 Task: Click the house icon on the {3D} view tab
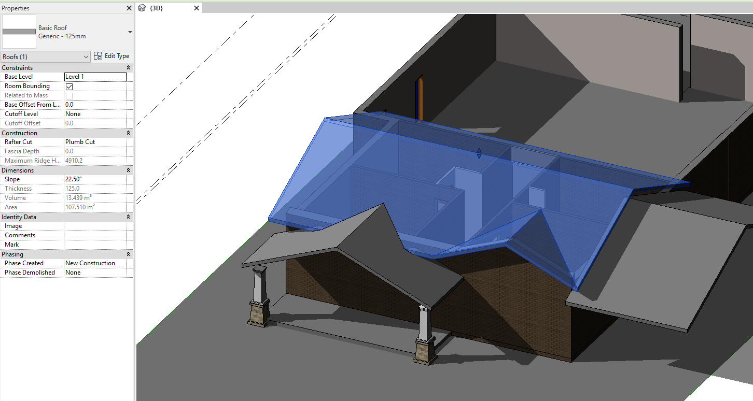(x=142, y=8)
